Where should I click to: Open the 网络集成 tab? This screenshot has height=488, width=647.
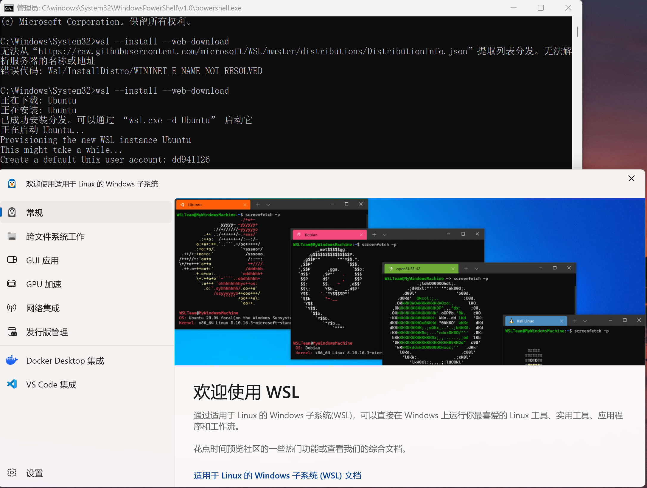tap(43, 308)
